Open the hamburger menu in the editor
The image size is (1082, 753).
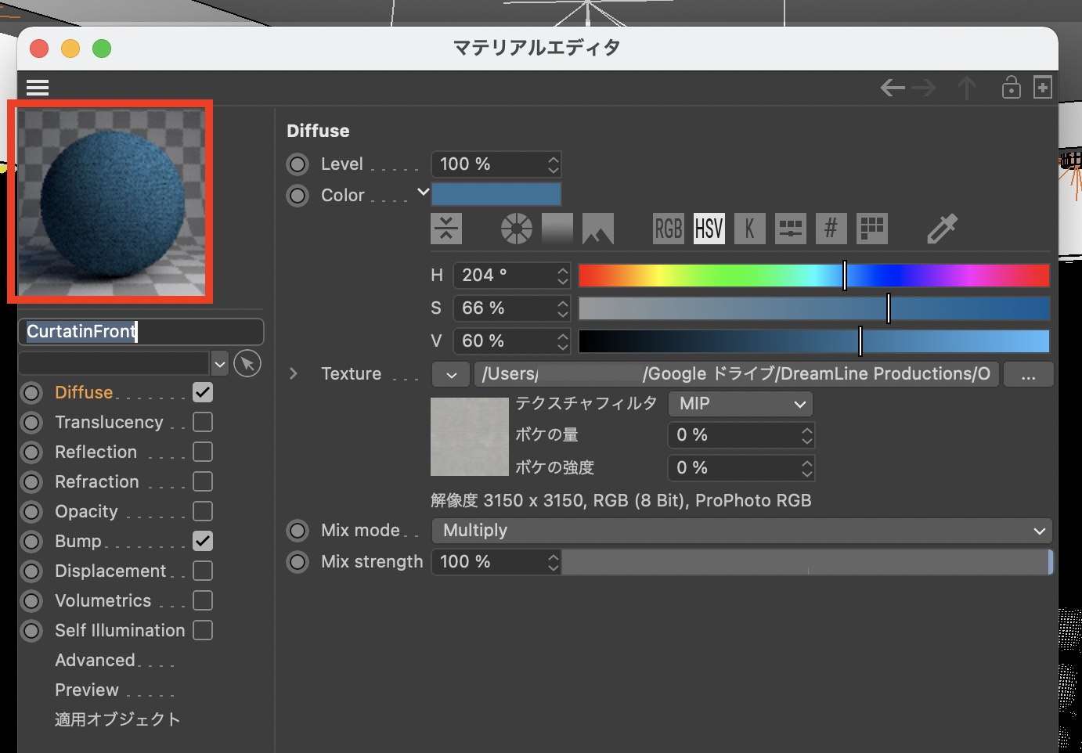38,87
